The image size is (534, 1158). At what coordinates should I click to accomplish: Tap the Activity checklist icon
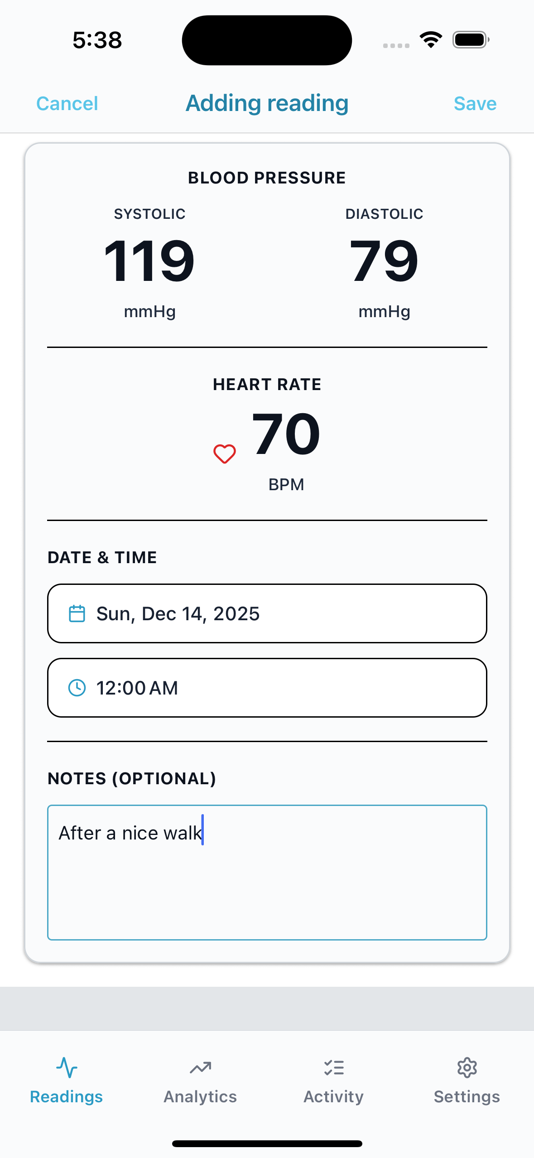point(334,1067)
